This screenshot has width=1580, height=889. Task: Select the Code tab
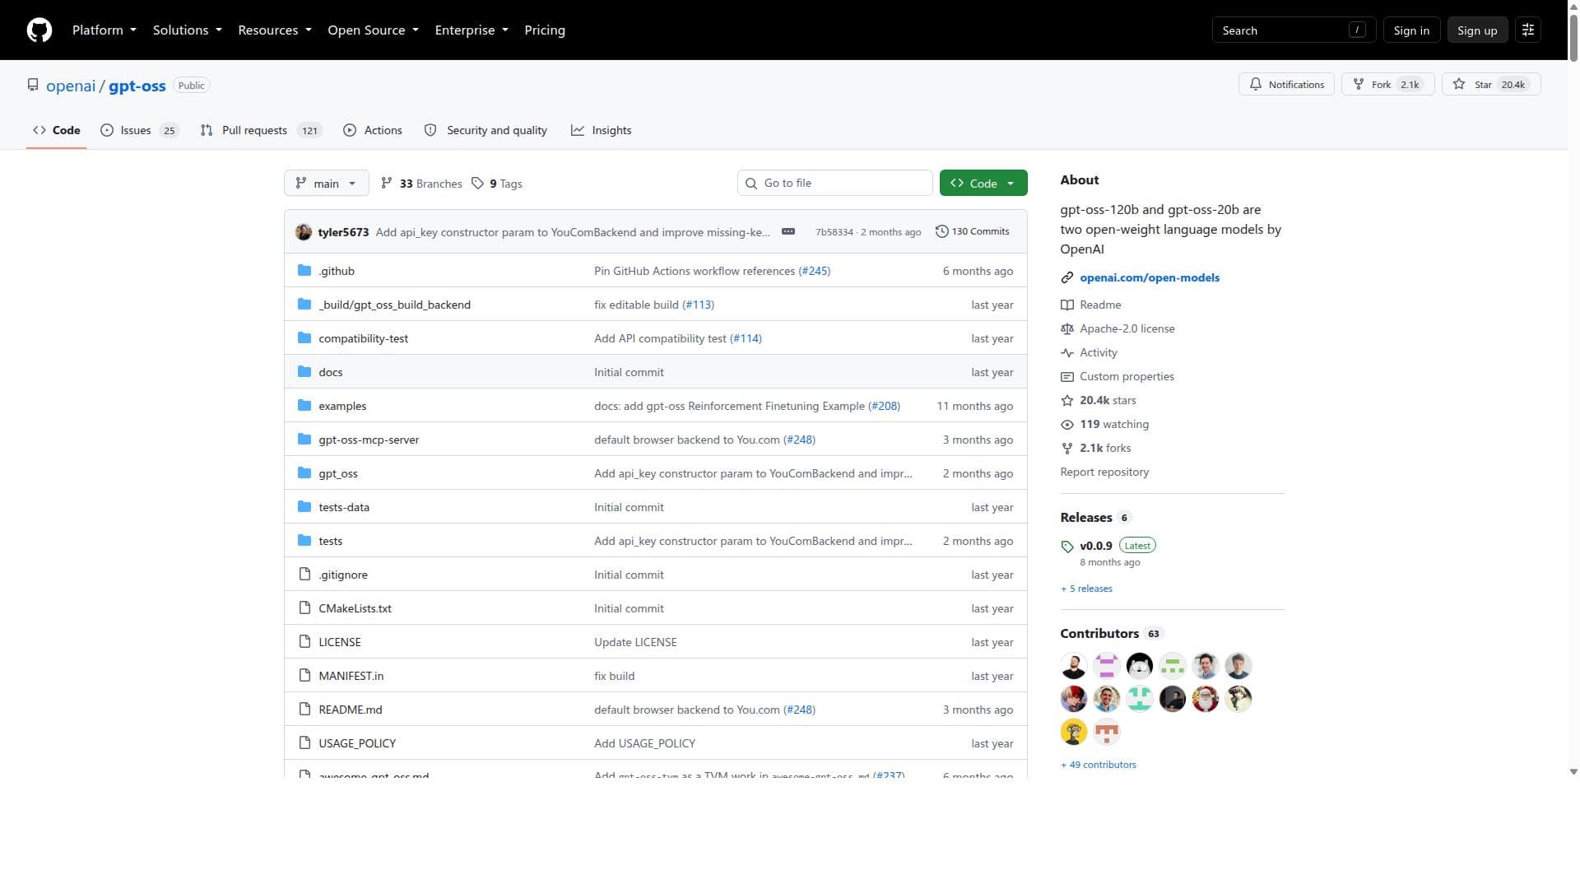(57, 130)
